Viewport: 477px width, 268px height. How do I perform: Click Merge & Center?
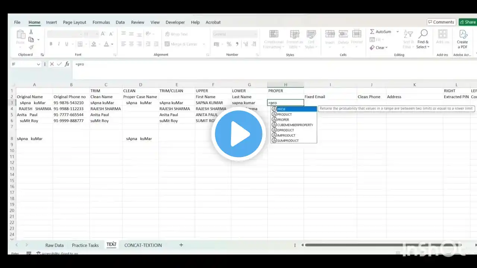tap(181, 44)
